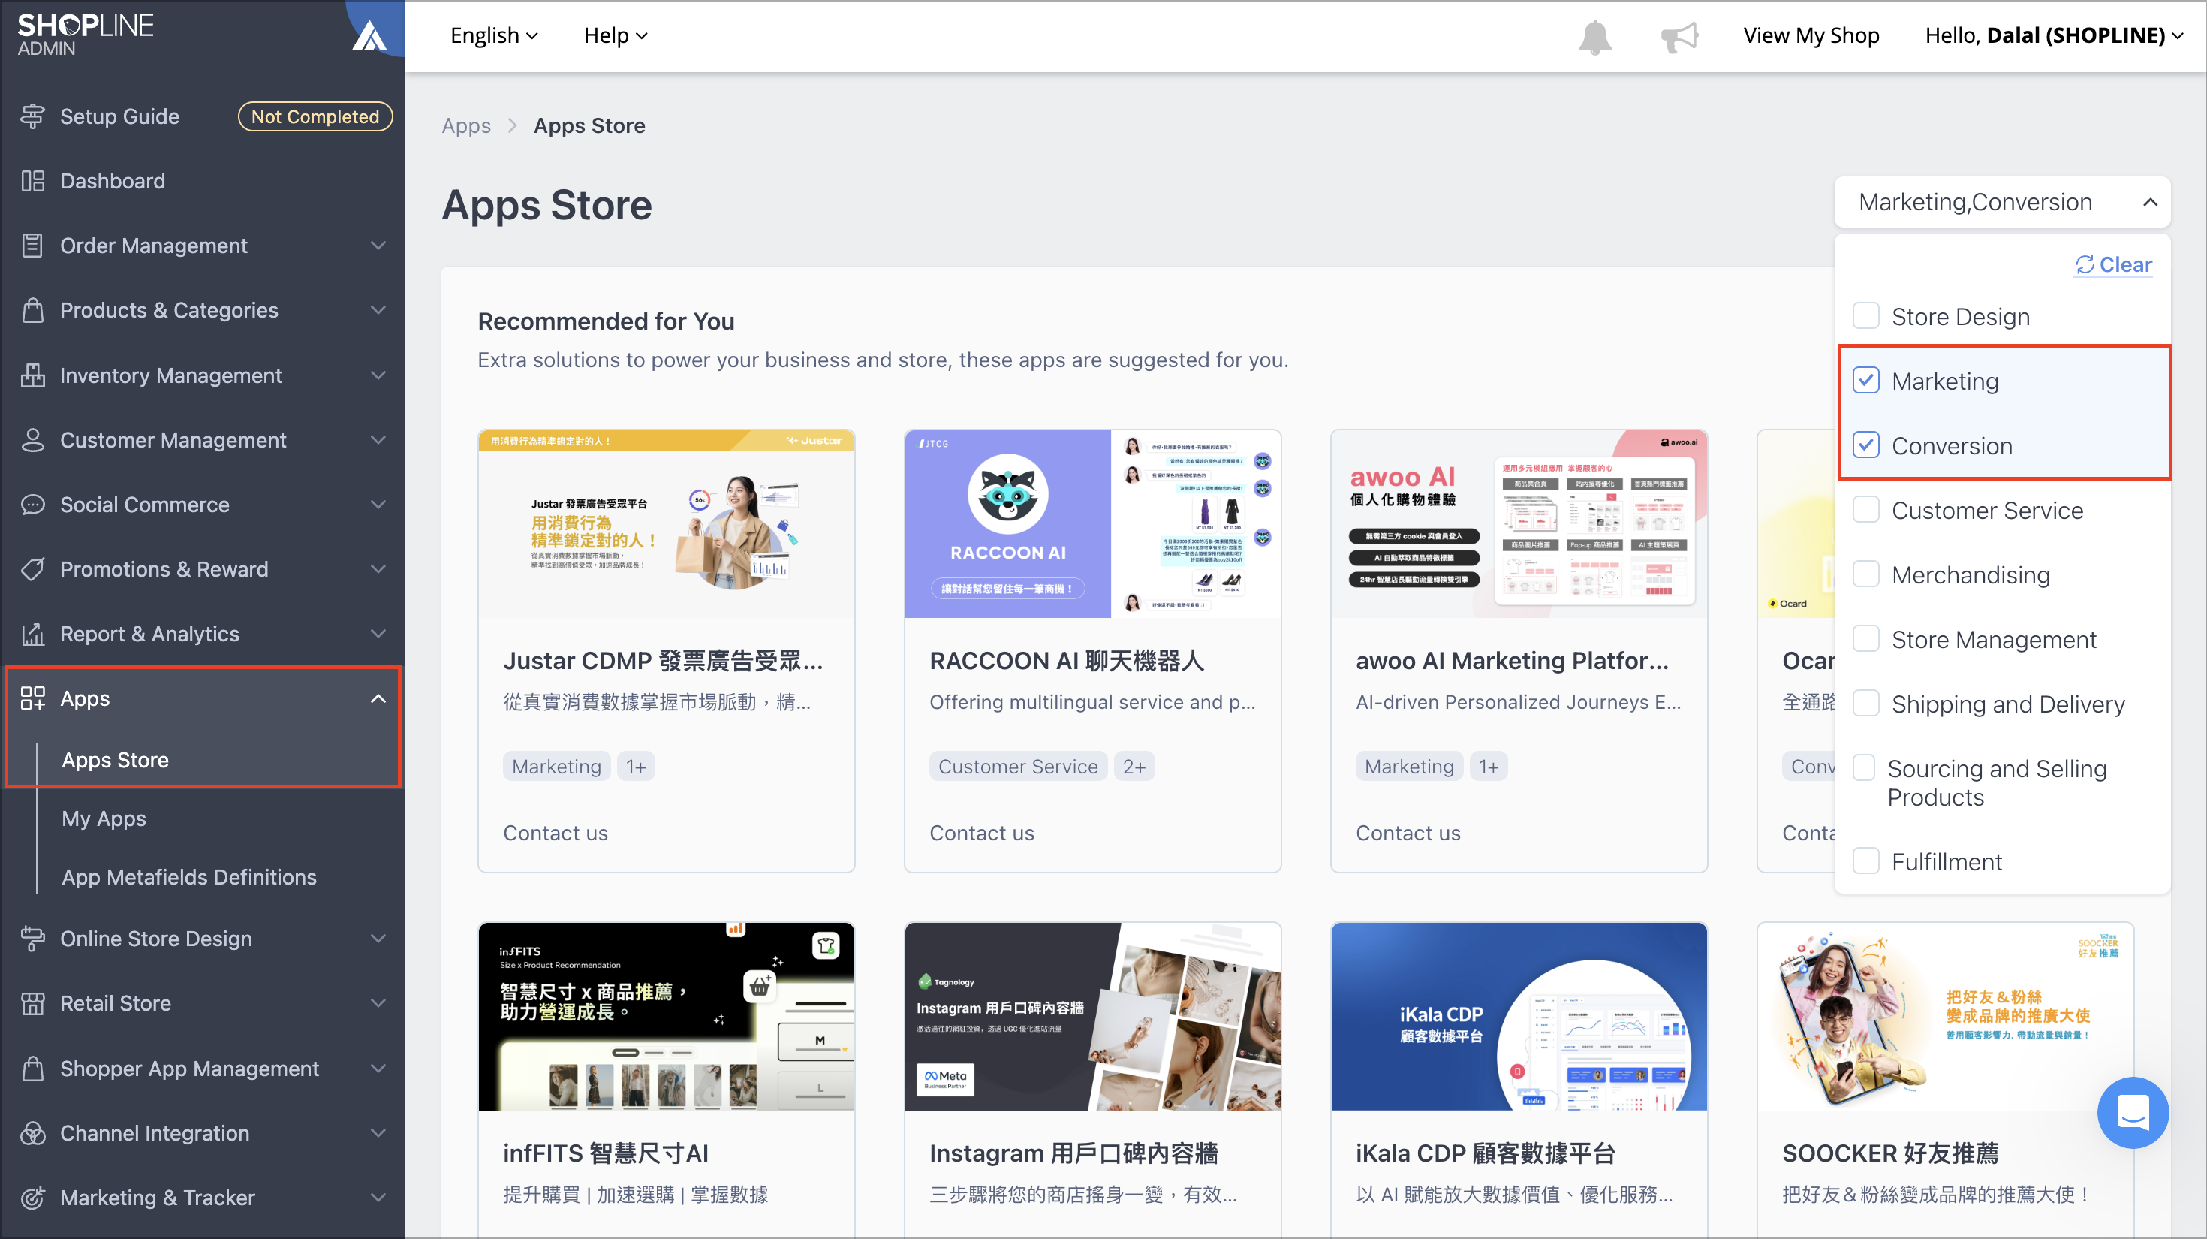Open the announcements megaphone icon
2207x1239 pixels.
pyautogui.click(x=1679, y=36)
